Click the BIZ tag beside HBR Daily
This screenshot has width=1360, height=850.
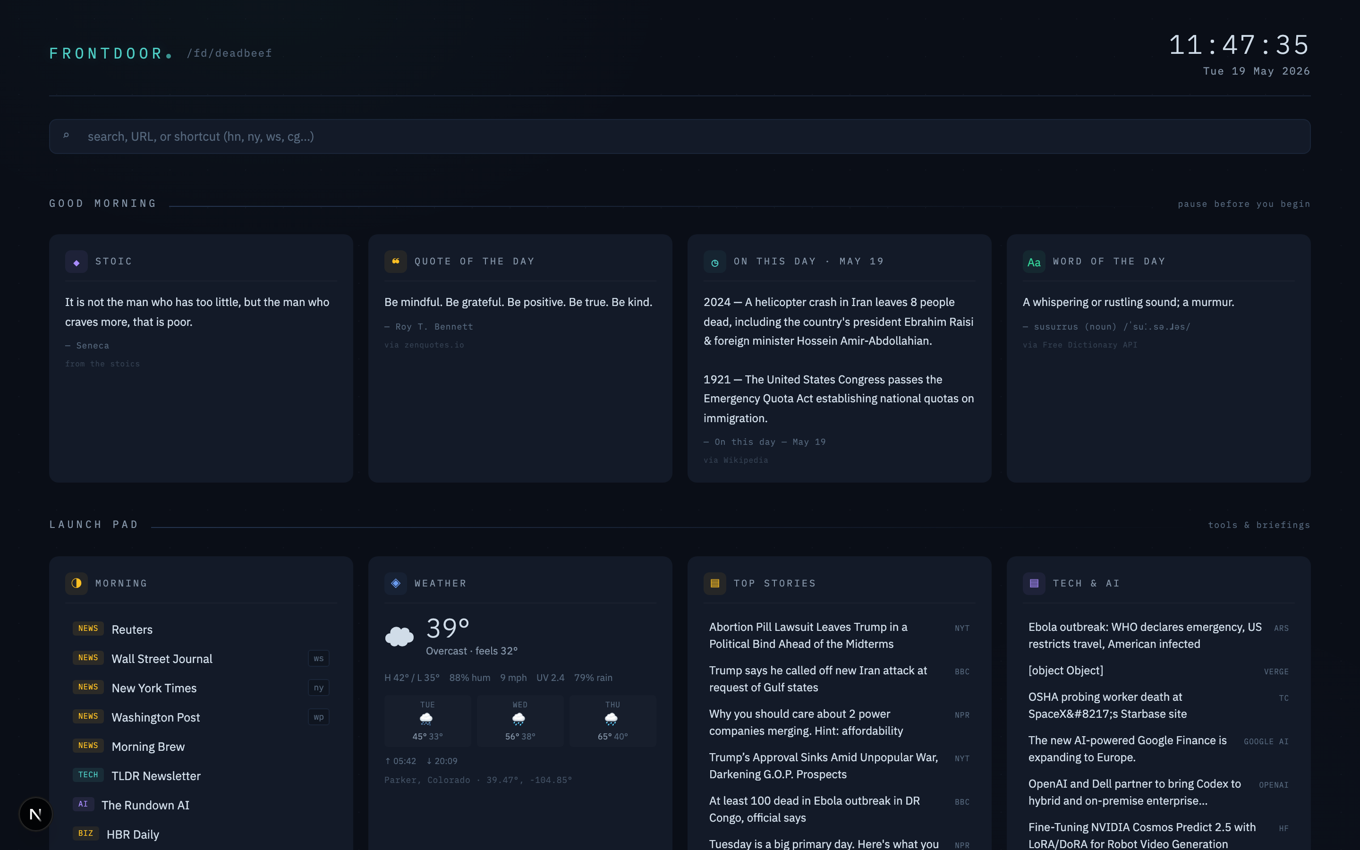(86, 833)
